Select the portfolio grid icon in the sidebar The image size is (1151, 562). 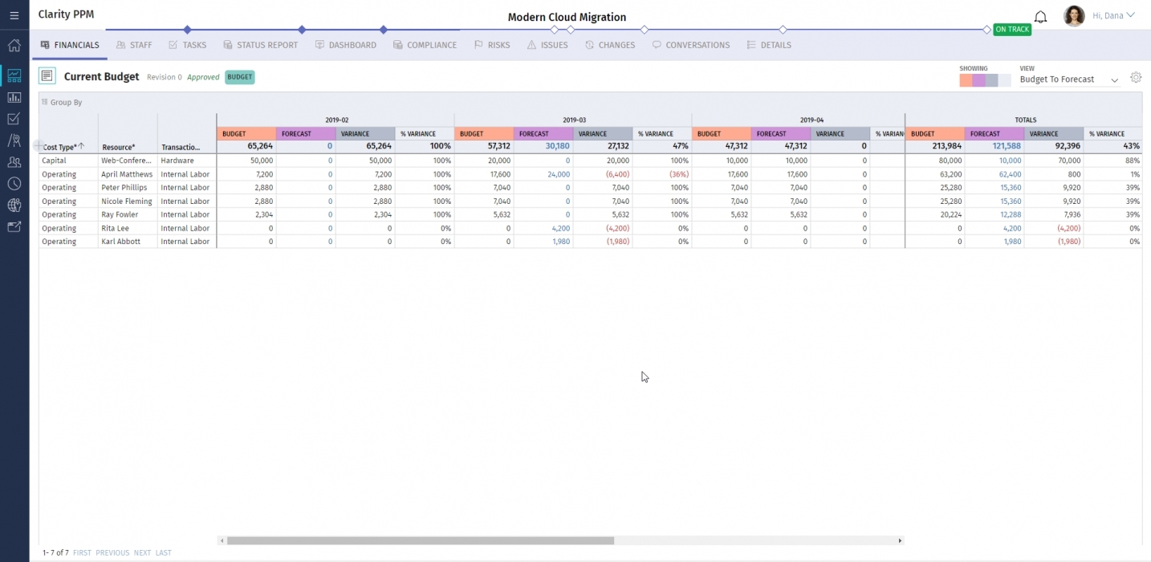[14, 75]
